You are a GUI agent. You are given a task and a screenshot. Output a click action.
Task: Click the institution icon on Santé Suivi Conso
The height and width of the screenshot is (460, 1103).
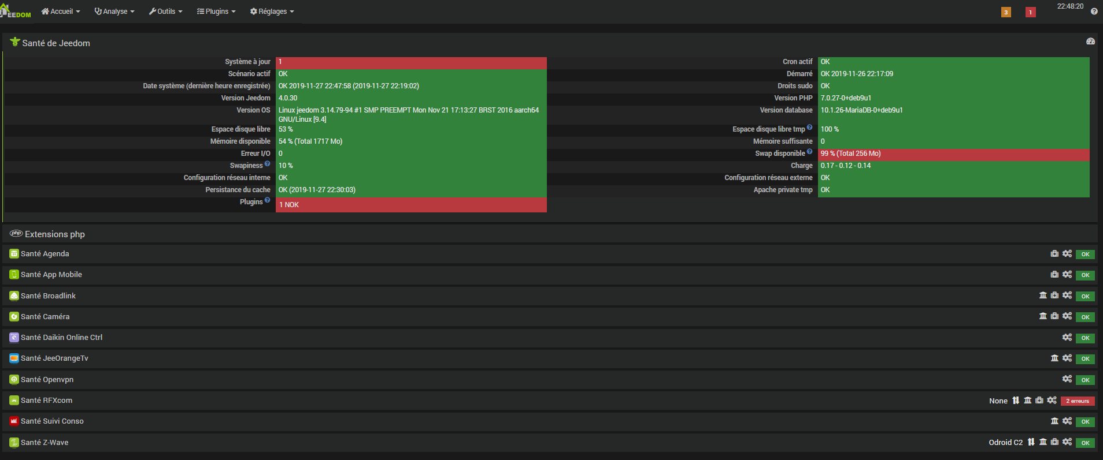1054,421
